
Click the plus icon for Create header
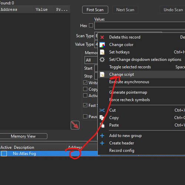pyautogui.click(x=102, y=143)
